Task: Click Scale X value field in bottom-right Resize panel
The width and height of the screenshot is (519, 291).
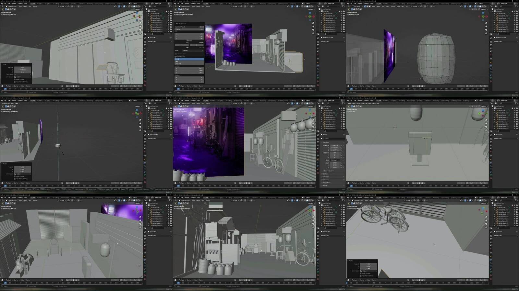Action: tap(368, 264)
